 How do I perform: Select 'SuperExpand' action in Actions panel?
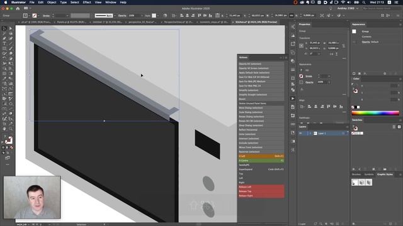[261, 169]
